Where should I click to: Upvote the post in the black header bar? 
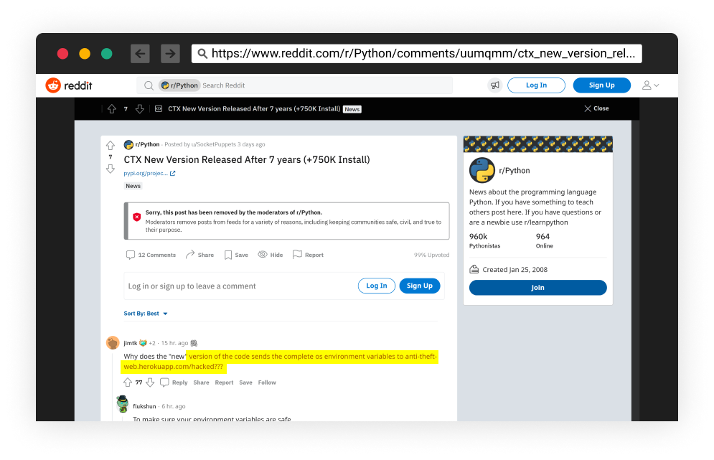[111, 109]
